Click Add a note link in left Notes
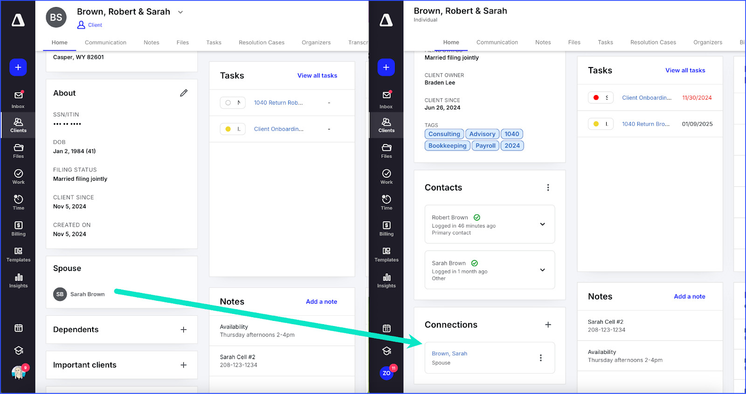The height and width of the screenshot is (394, 746). point(321,302)
